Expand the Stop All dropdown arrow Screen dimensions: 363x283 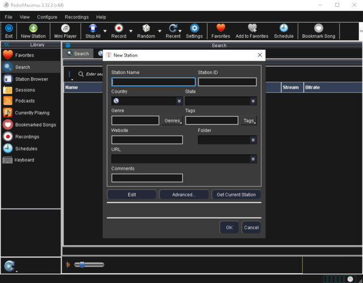pos(105,31)
